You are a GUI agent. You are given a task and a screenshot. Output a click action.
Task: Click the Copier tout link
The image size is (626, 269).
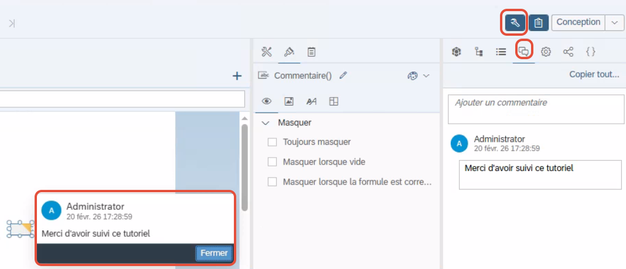tap(594, 74)
